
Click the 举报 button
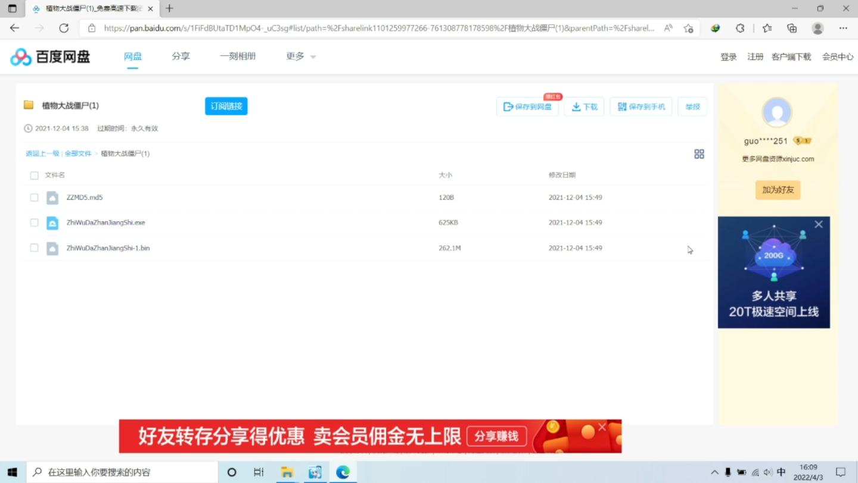click(692, 106)
